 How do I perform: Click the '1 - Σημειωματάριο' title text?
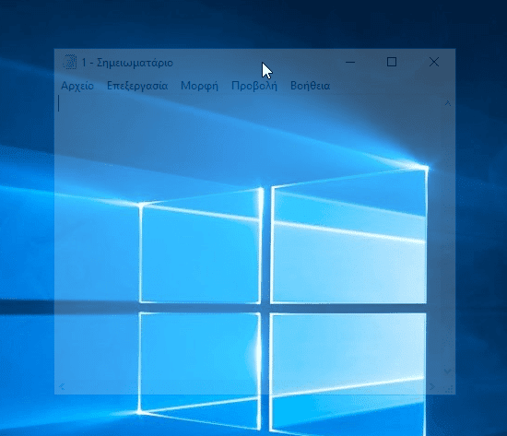[x=127, y=63]
